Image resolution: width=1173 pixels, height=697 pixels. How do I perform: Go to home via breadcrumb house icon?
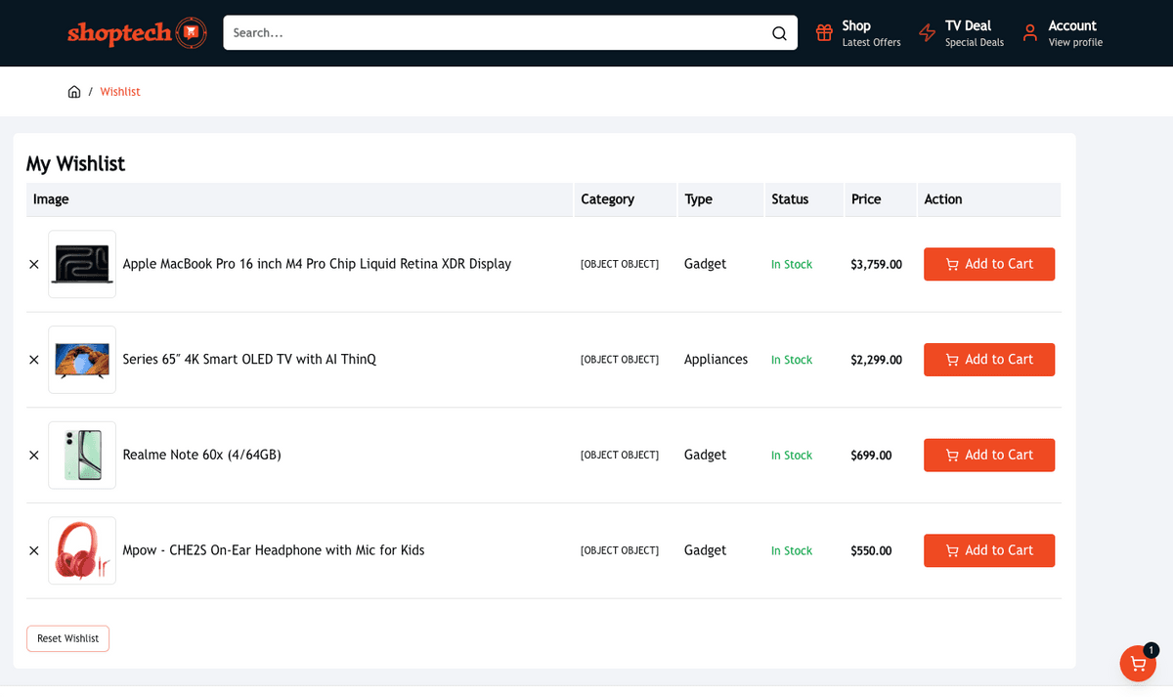click(x=74, y=92)
